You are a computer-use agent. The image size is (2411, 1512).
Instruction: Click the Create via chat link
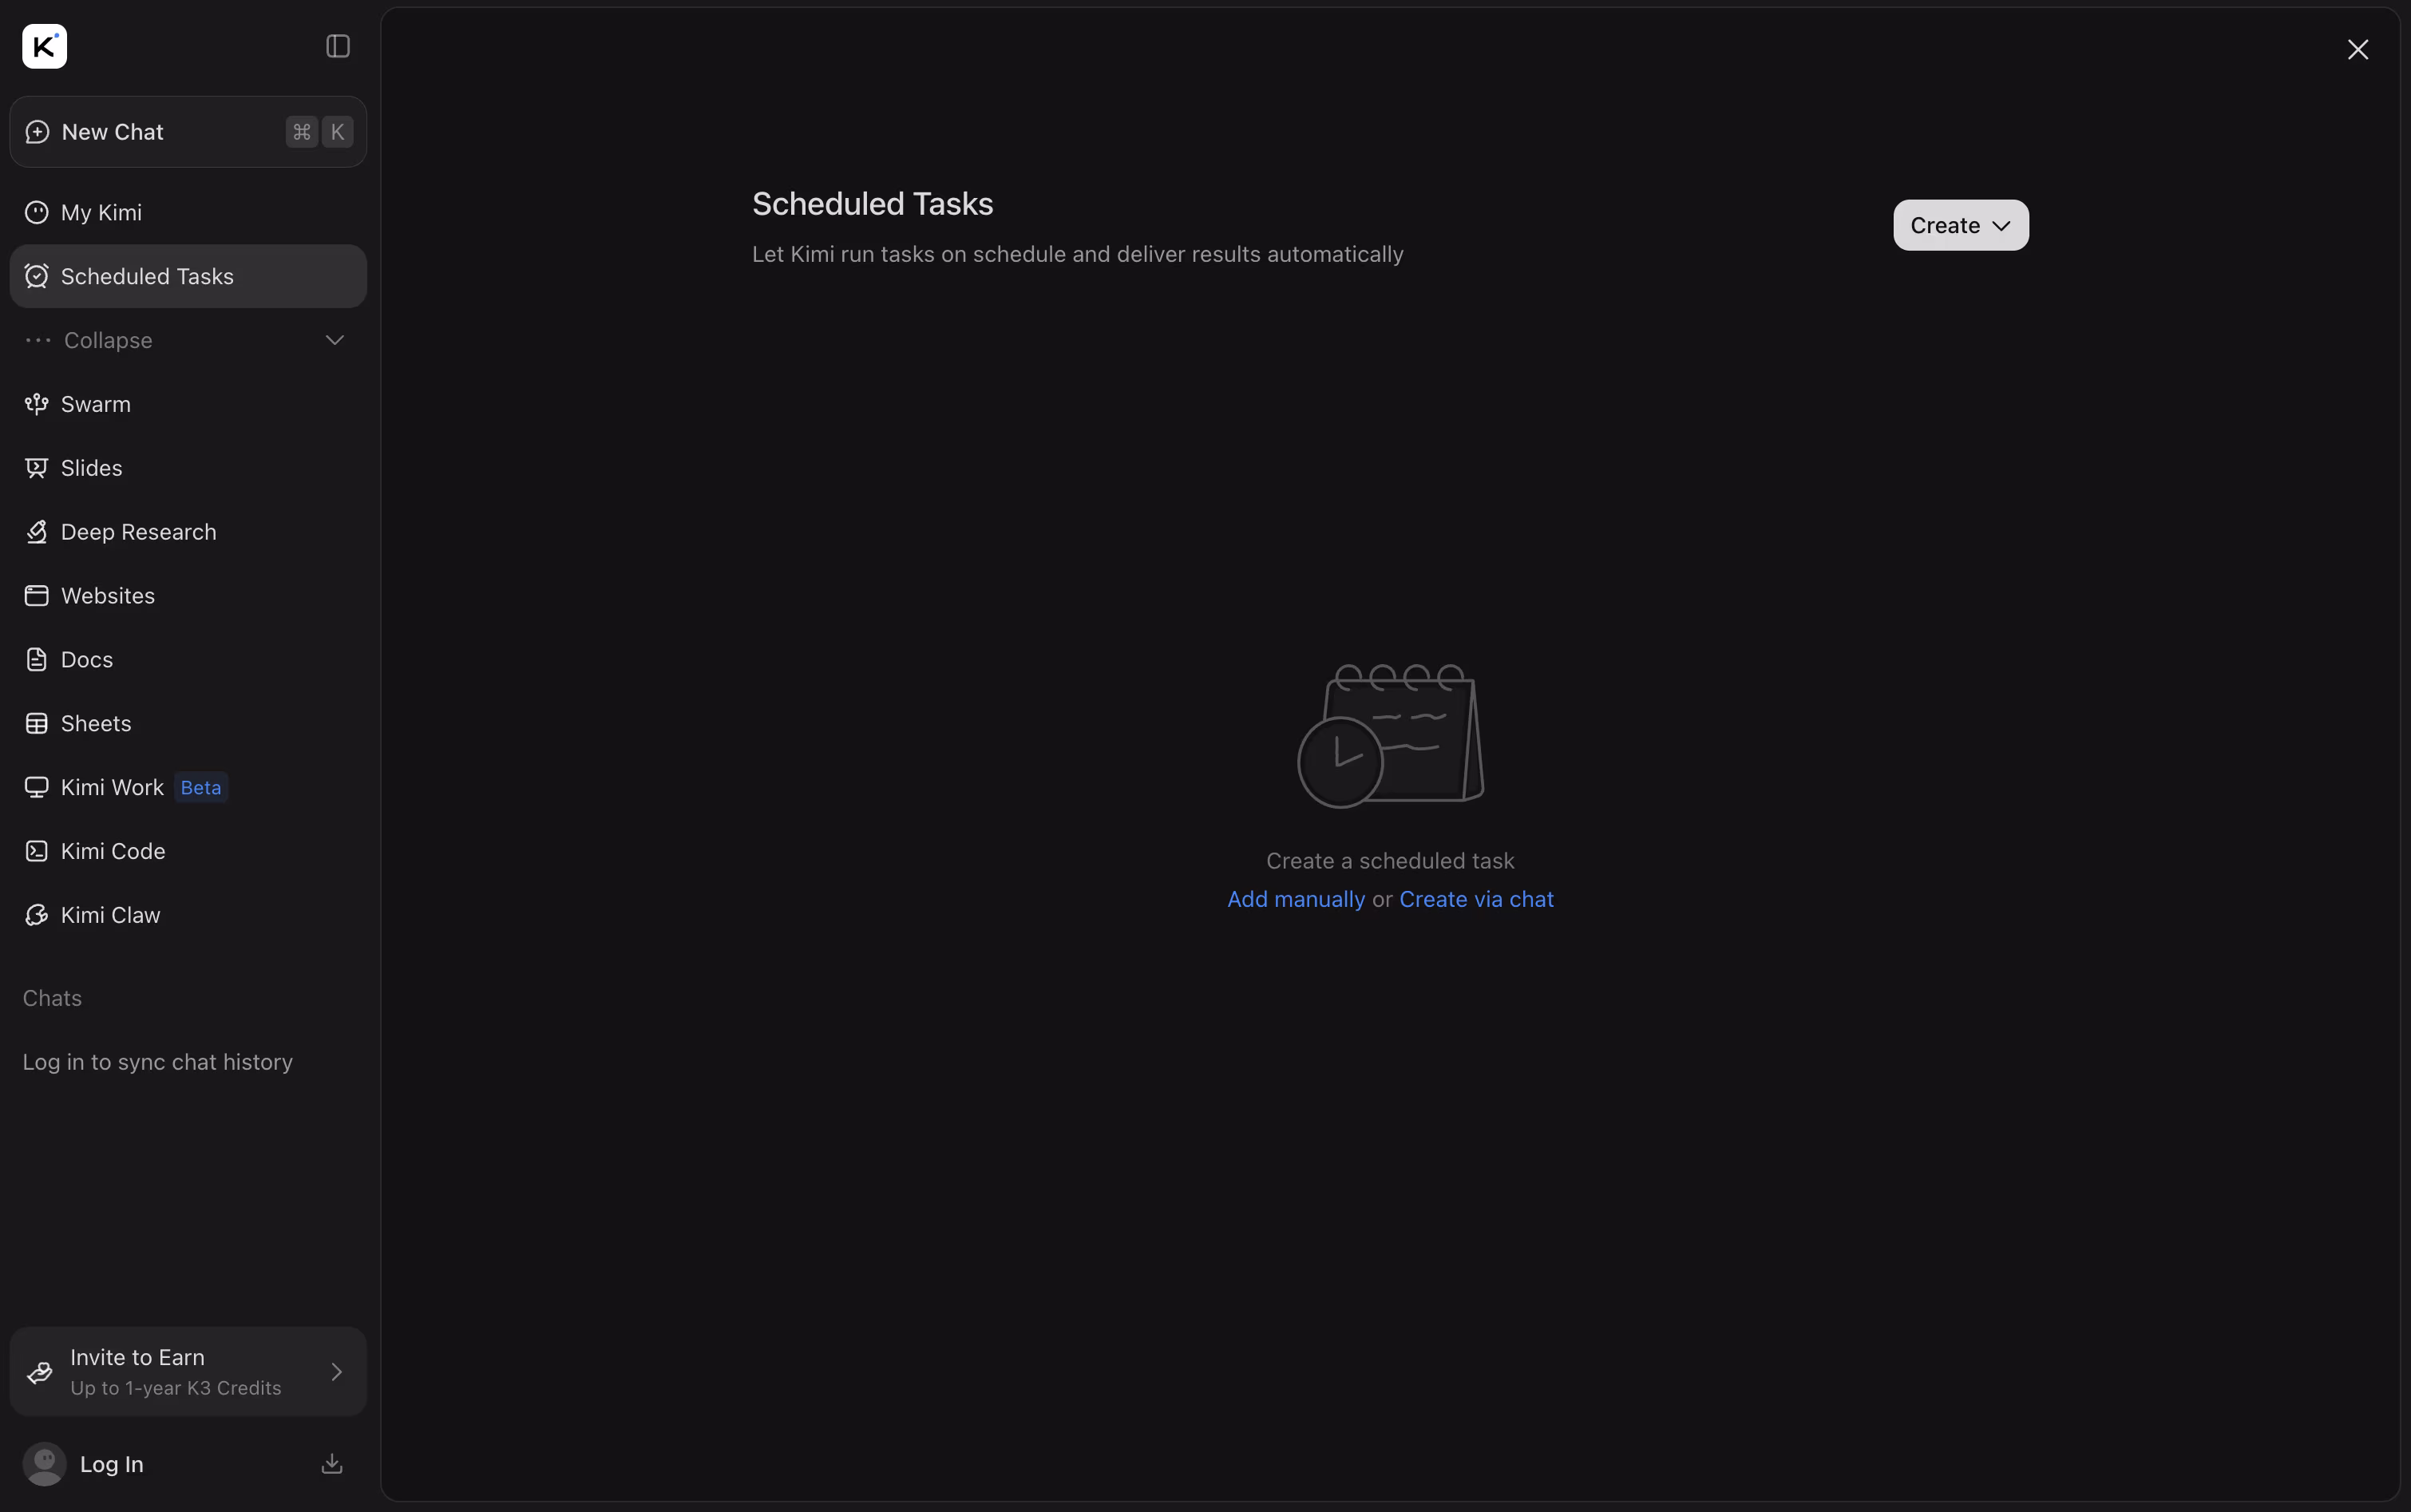click(x=1476, y=899)
